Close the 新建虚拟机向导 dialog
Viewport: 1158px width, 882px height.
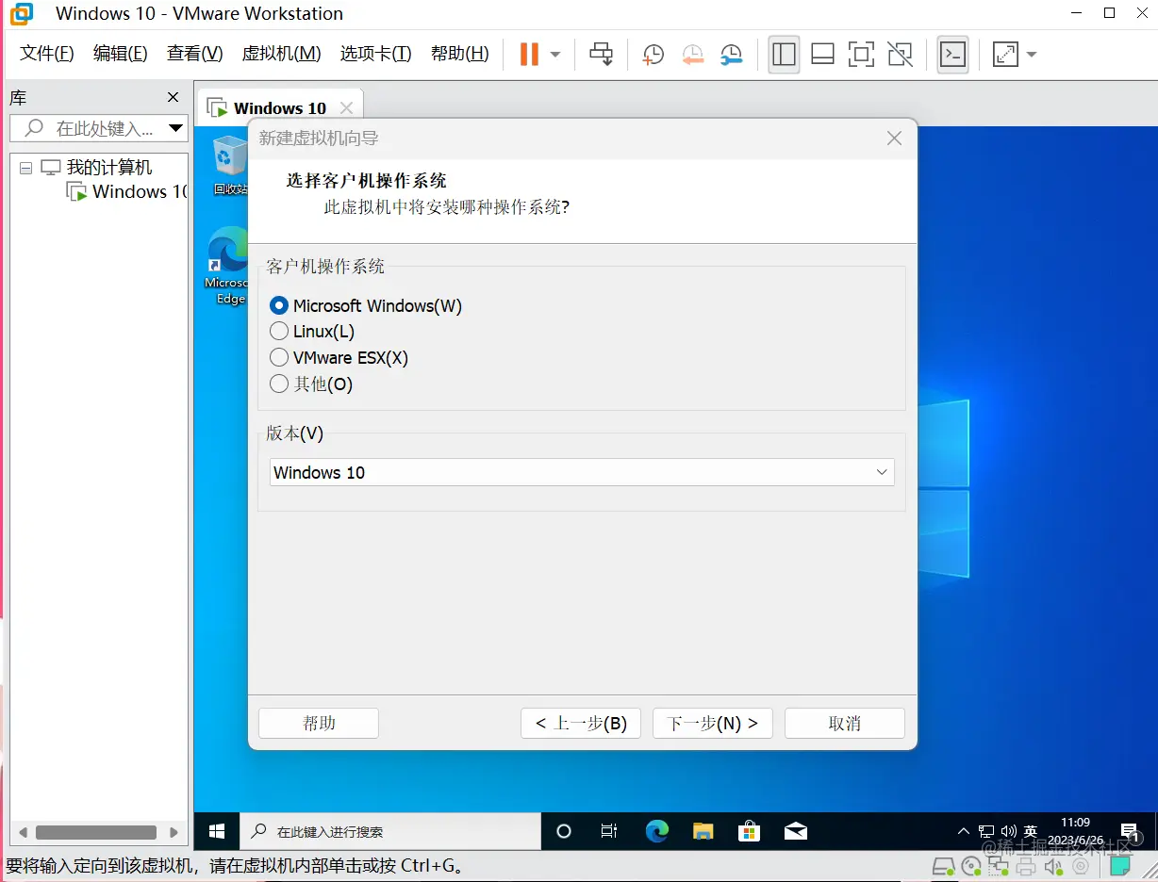(895, 138)
